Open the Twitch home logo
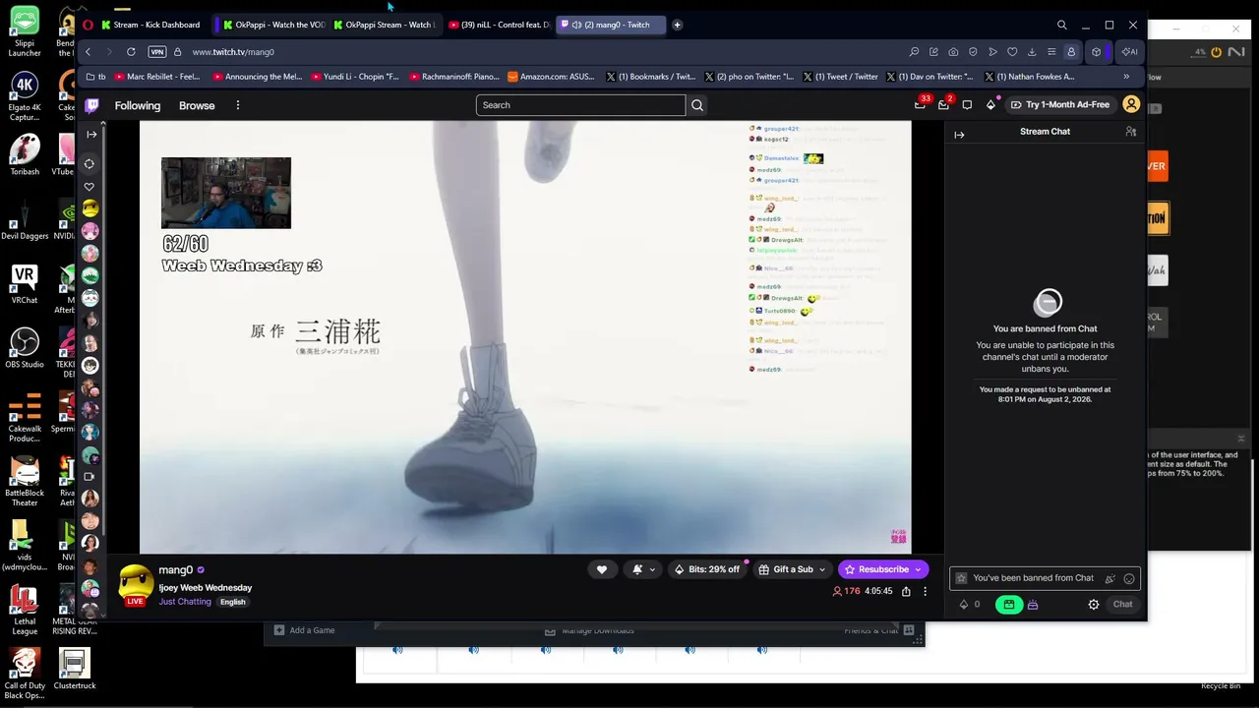The width and height of the screenshot is (1259, 708). [x=91, y=105]
